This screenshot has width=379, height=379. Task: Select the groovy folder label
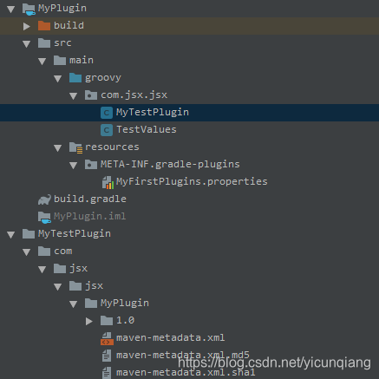[x=103, y=78]
